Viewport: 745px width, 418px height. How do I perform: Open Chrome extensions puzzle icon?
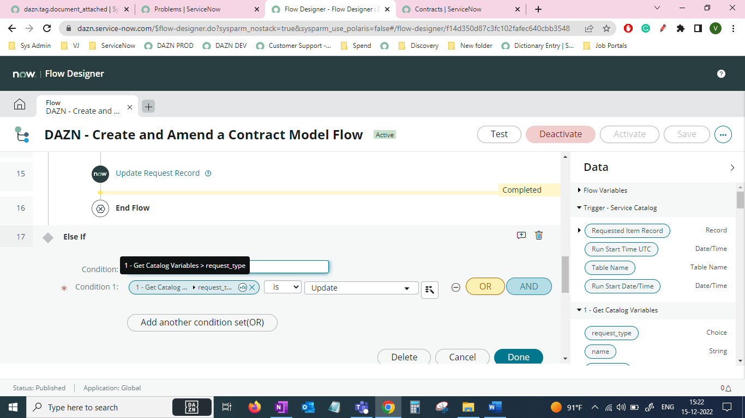click(x=681, y=28)
